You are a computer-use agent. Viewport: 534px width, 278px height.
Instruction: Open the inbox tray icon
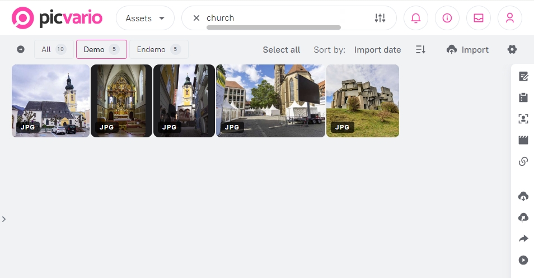(x=478, y=18)
